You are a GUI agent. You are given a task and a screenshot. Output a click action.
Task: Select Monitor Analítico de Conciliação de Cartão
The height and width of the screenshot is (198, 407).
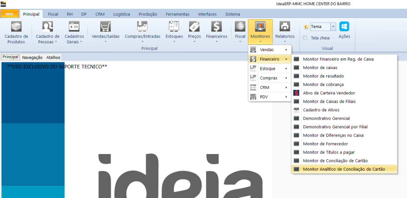coord(344,169)
